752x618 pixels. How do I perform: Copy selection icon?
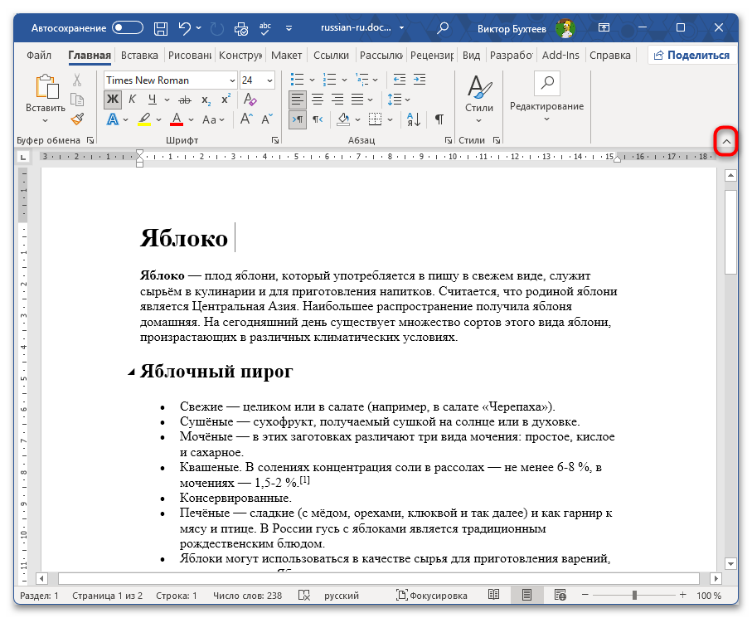pyautogui.click(x=77, y=100)
